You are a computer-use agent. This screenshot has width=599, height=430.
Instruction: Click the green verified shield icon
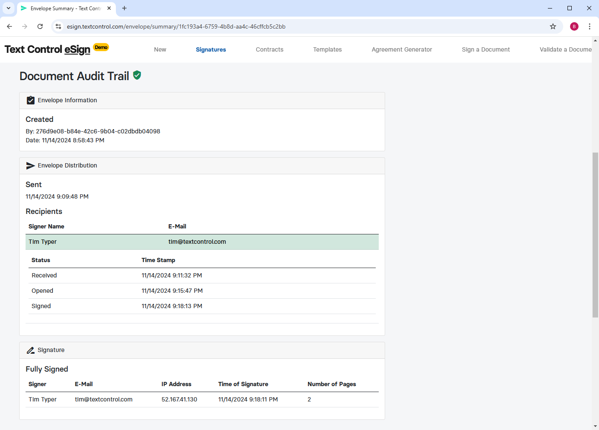[137, 75]
